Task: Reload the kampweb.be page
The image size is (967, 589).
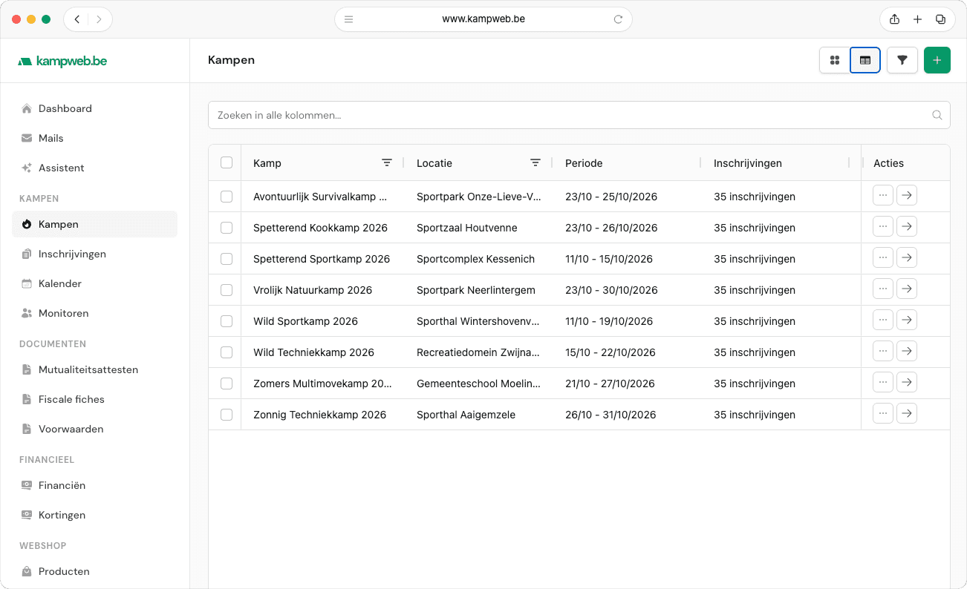Action: click(x=618, y=19)
